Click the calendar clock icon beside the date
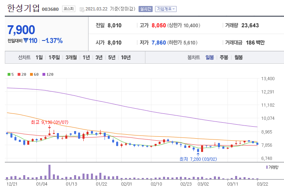This screenshot has width=284, height=190. (82, 10)
